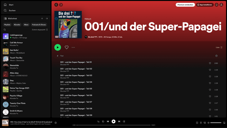The width and height of the screenshot is (227, 128).
Task: Open the queue icon
Action: click(x=201, y=123)
